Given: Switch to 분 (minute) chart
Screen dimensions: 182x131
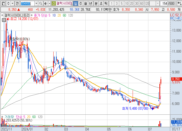Looking at the screenshot, I should click(96, 4).
